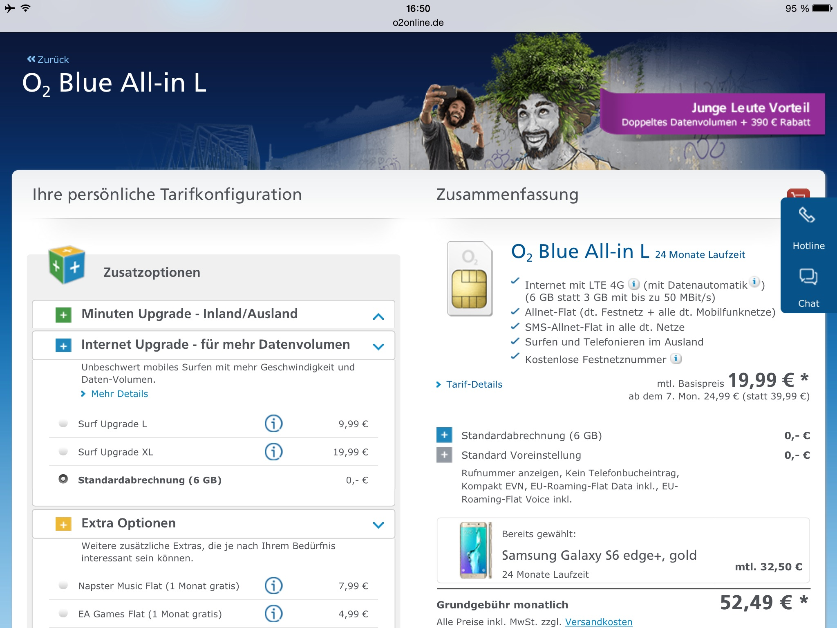Show info for Napster Music Flat
Viewport: 837px width, 628px height.
click(273, 585)
